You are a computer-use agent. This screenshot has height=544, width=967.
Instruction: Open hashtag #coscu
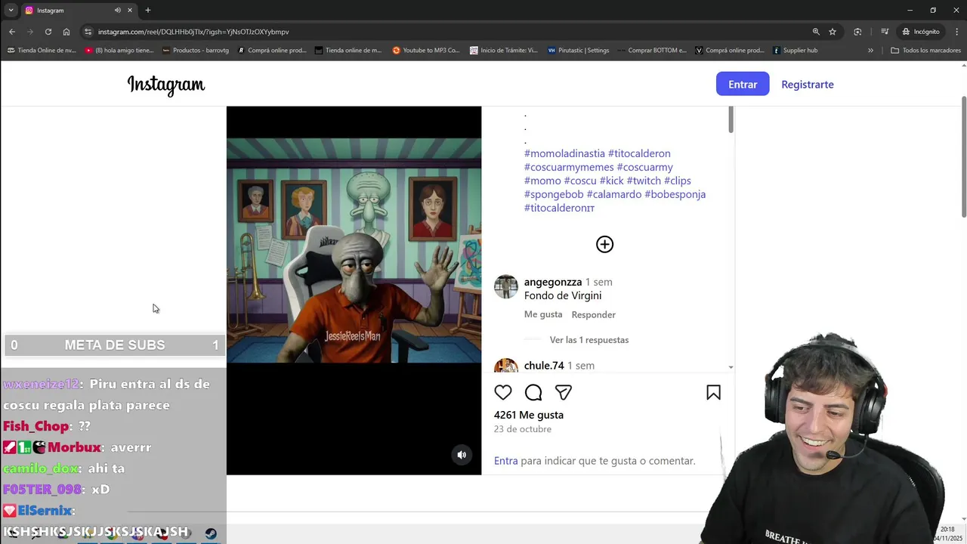[580, 181]
